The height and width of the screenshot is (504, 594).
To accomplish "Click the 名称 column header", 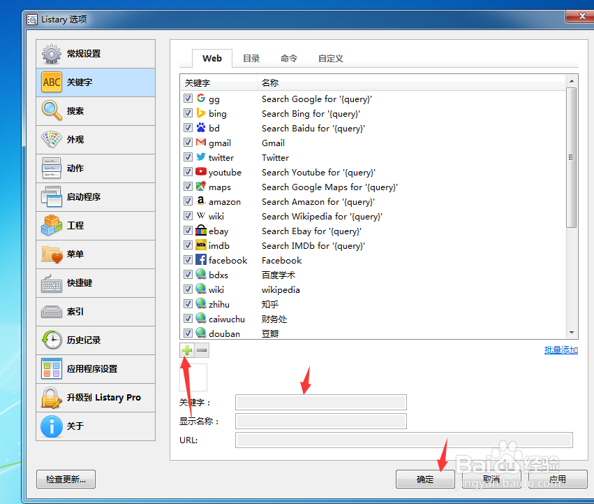I will (x=411, y=82).
